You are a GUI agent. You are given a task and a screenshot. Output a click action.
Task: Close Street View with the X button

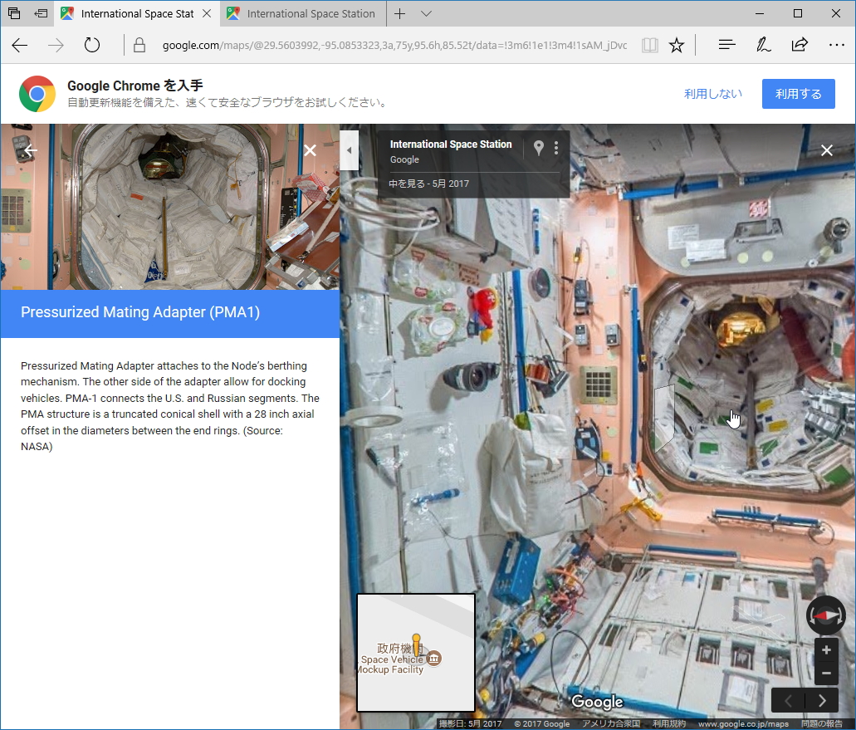(826, 150)
